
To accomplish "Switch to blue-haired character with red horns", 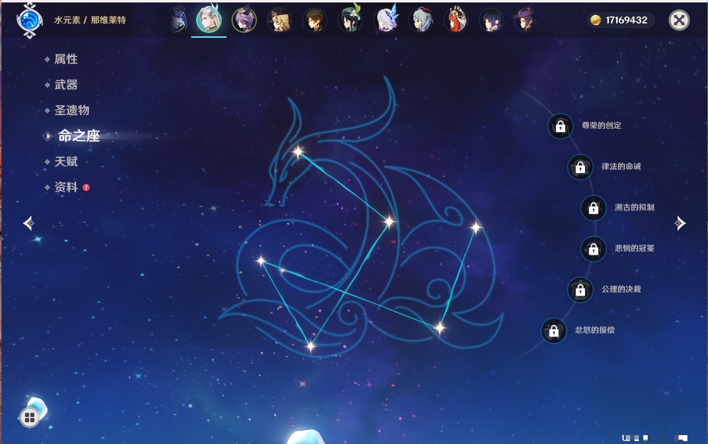I will tap(421, 20).
